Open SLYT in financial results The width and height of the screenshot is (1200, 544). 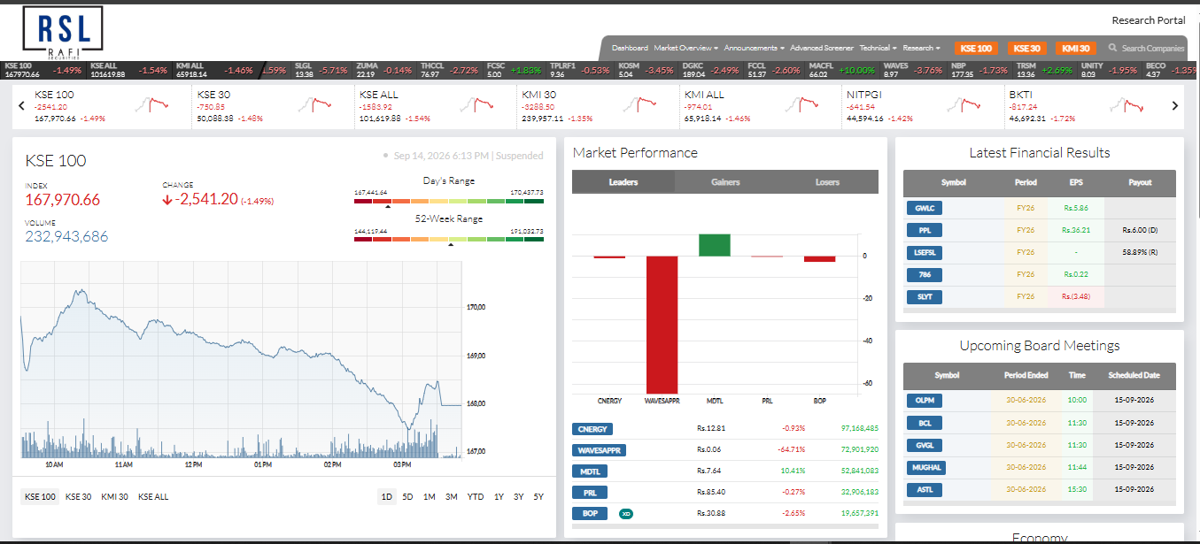pyautogui.click(x=924, y=297)
